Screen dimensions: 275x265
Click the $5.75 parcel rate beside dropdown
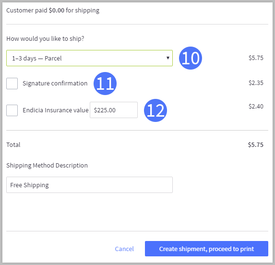(x=256, y=58)
